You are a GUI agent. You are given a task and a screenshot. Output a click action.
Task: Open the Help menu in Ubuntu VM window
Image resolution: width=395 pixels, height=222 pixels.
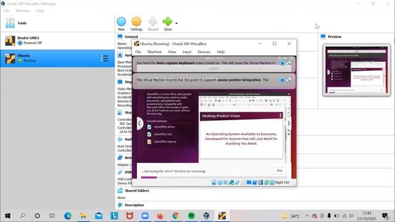click(x=221, y=52)
